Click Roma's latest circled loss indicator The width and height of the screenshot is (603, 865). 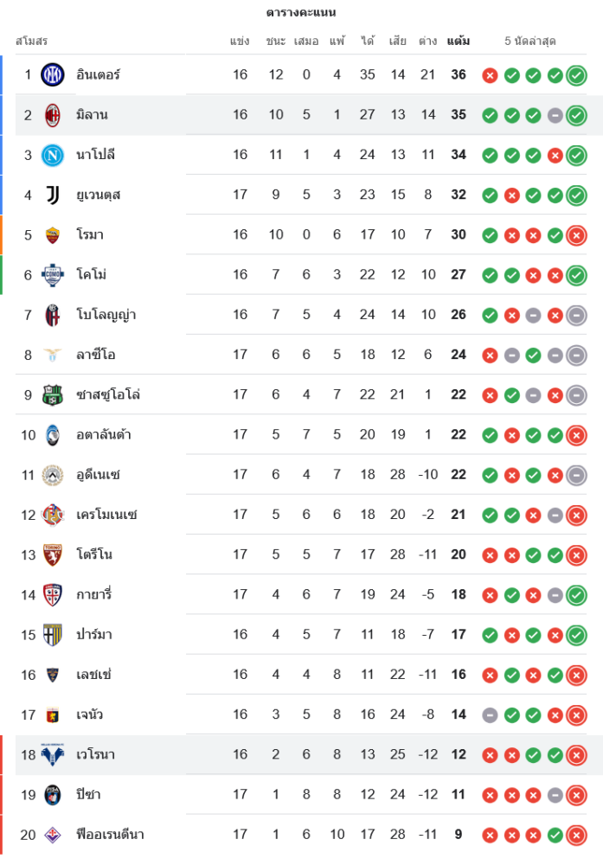click(x=576, y=235)
